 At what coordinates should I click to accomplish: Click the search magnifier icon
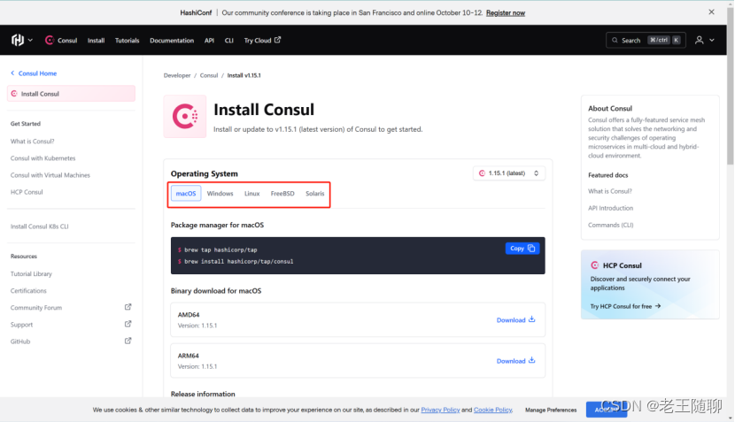click(615, 41)
